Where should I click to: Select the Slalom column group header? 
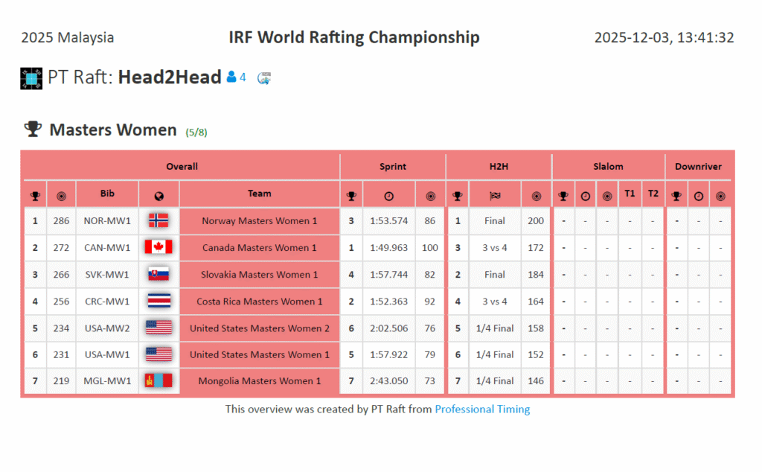pos(608,167)
